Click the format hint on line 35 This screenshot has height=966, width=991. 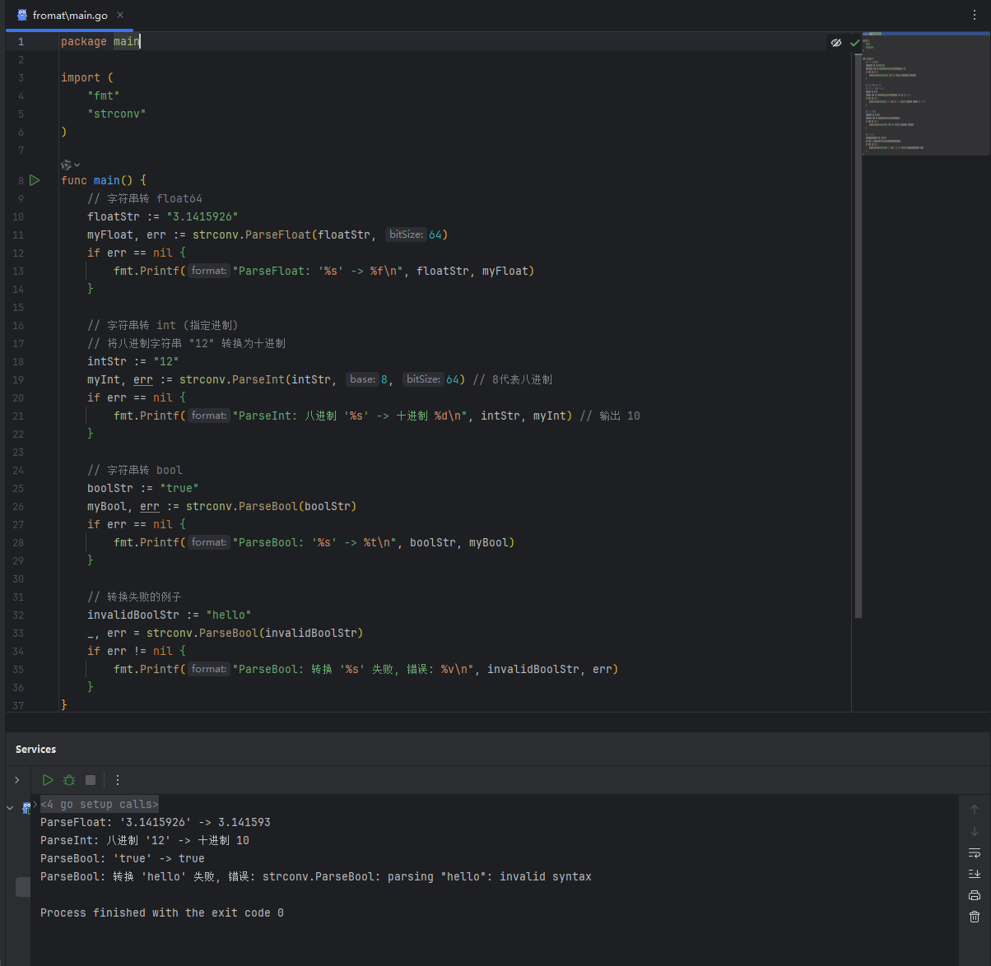209,669
